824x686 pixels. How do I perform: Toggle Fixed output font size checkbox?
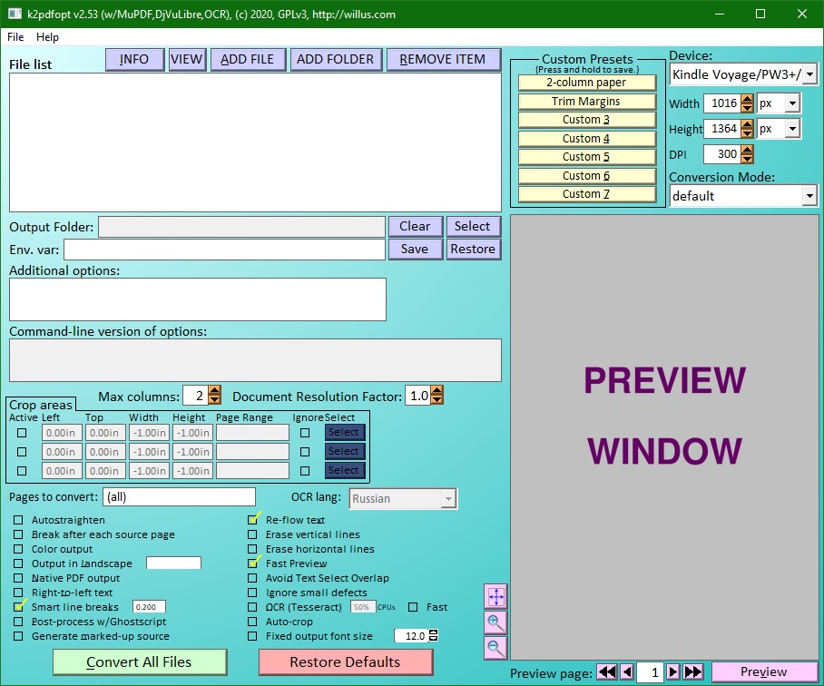coord(253,635)
